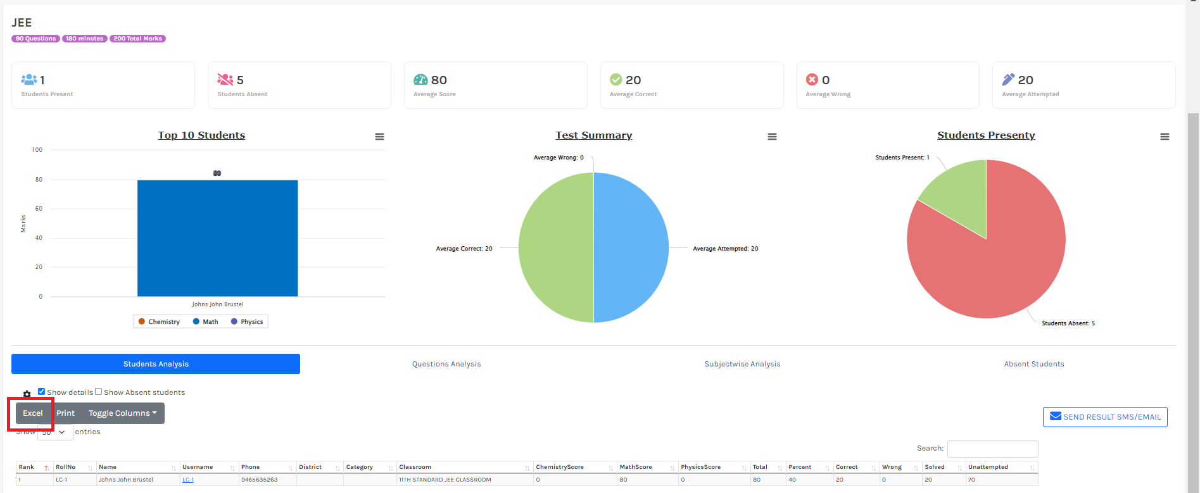Screen dimensions: 1200x493
Task: Switch to the Subjectwise Analysis tab
Action: (x=742, y=364)
